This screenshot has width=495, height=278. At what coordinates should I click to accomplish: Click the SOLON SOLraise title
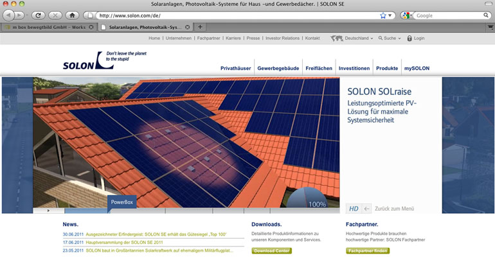379,92
